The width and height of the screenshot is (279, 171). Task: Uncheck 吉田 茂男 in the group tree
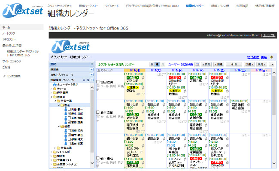(70, 122)
